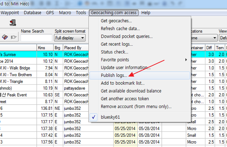Open the Waypoint menu

tap(10, 13)
